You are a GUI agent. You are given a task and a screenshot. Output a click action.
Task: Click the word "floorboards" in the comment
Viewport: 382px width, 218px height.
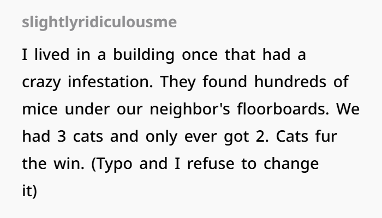coord(283,109)
